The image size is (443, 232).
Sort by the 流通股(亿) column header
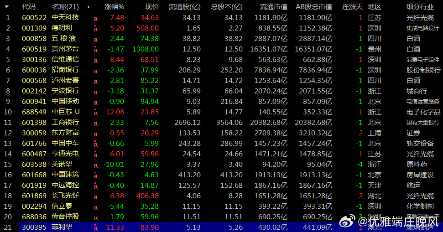tap(184, 7)
